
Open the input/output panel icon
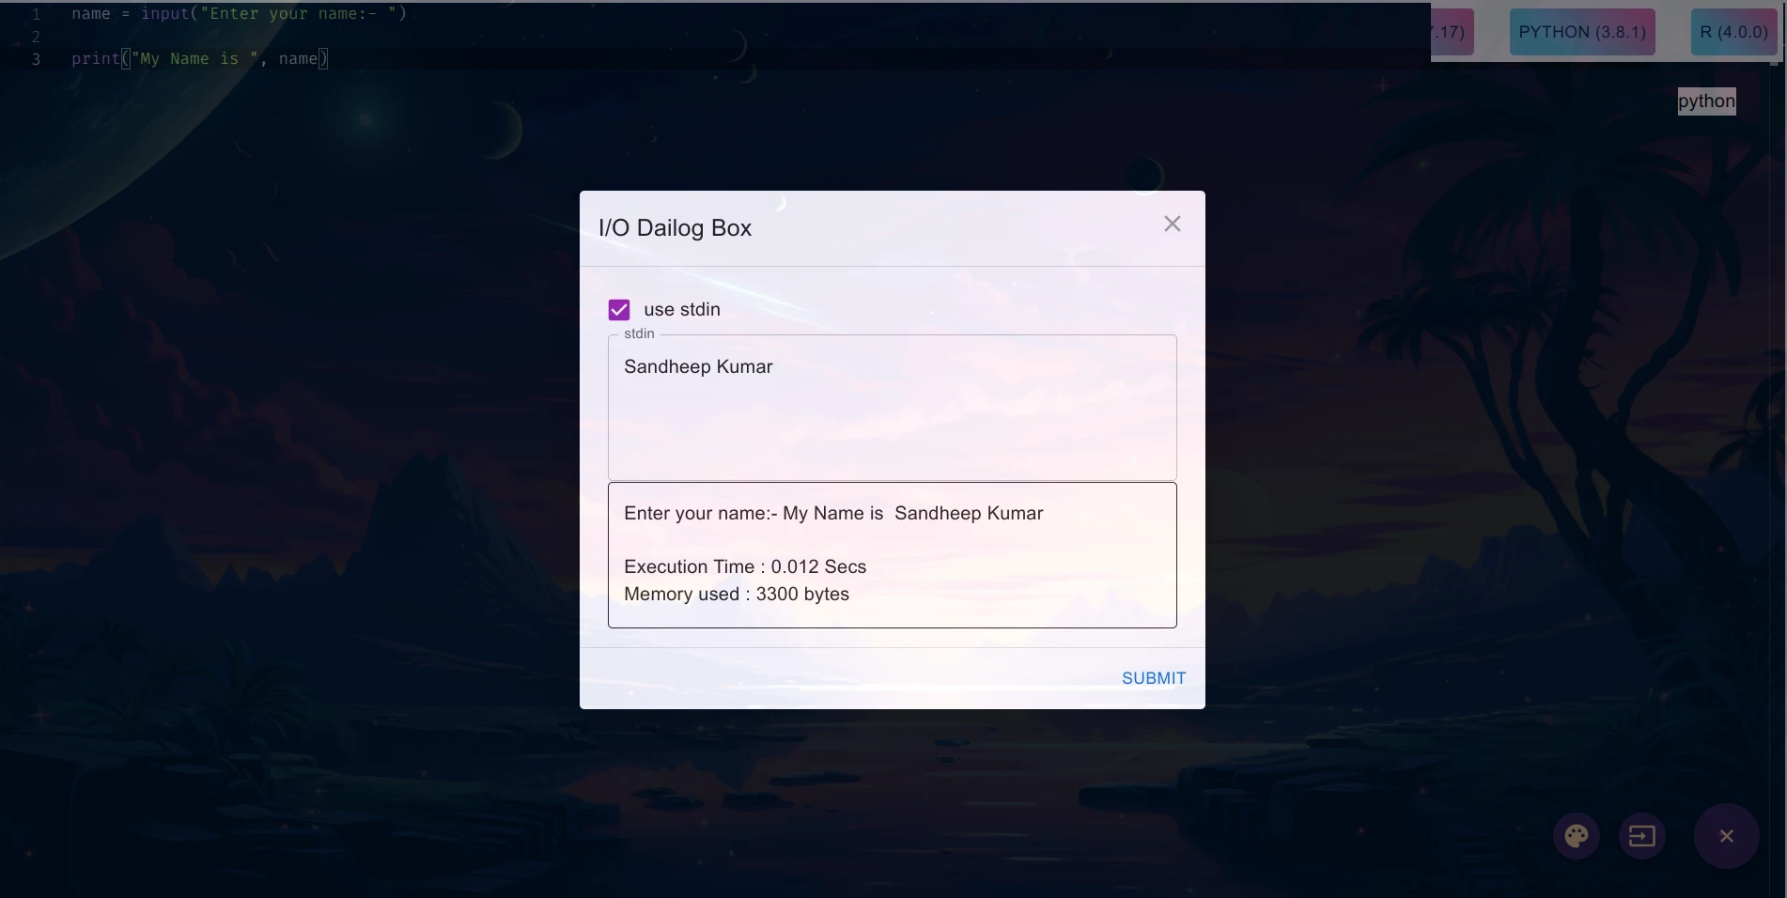[x=1642, y=836]
